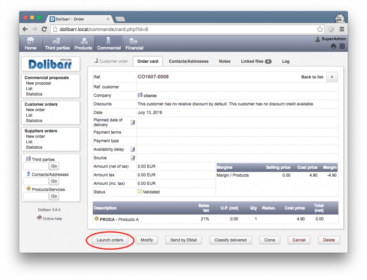Open the Chrome hamburger menu
Viewport: 367px width, 280px height.
tap(342, 29)
